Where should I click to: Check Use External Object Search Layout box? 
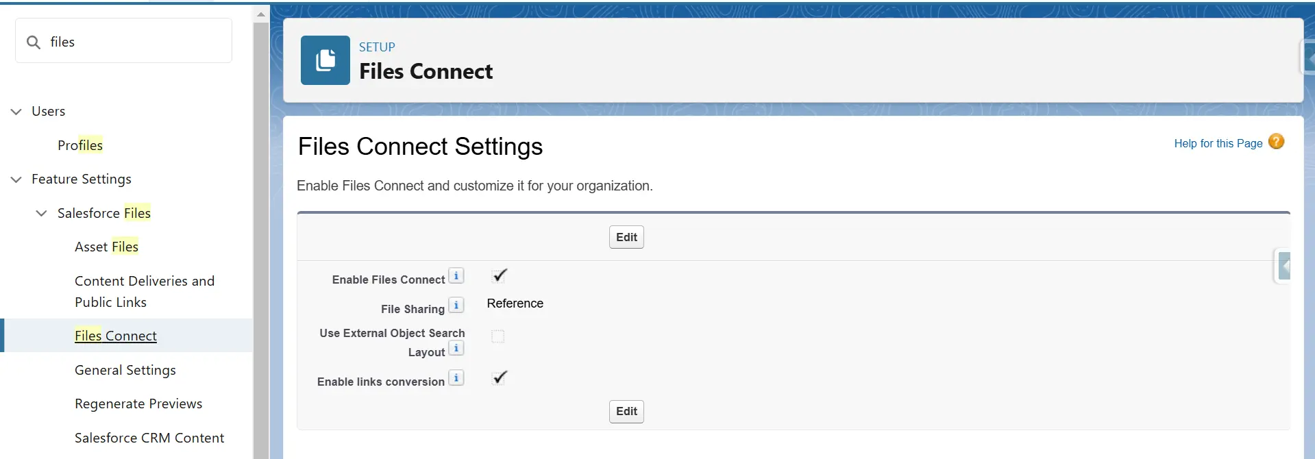[x=498, y=336]
